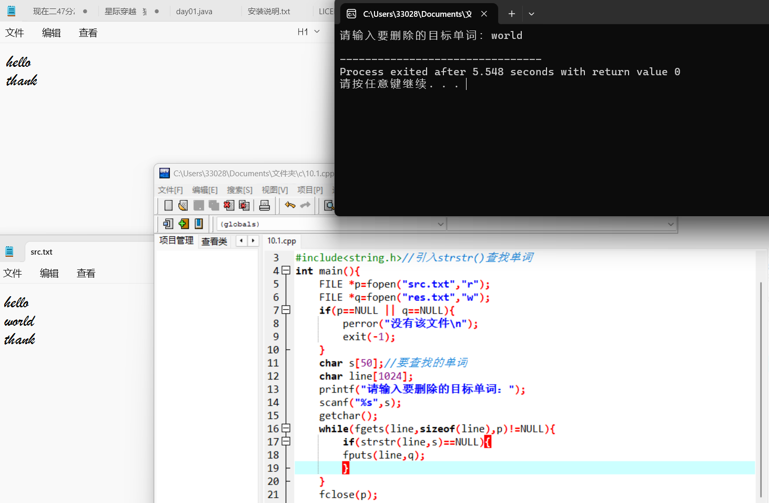The width and height of the screenshot is (769, 503).
Task: Open 查看 menu in src.txt Notepad window
Action: point(86,273)
